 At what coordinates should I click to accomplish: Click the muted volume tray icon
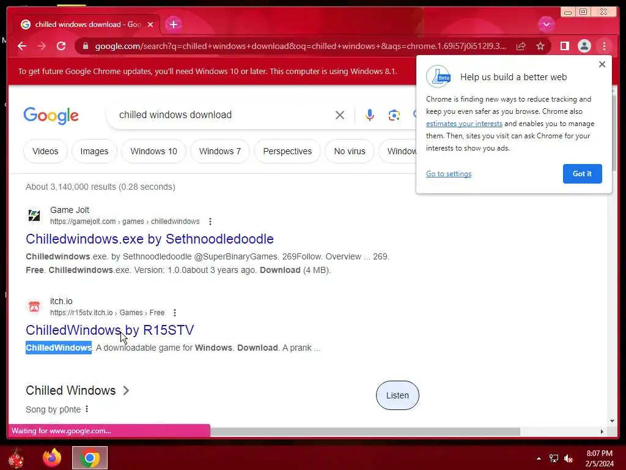coord(569,458)
